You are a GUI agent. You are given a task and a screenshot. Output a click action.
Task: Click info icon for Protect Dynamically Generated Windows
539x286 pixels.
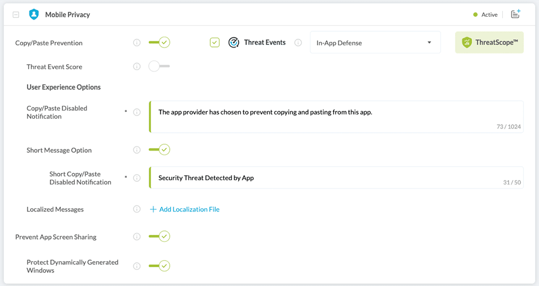coord(137,266)
